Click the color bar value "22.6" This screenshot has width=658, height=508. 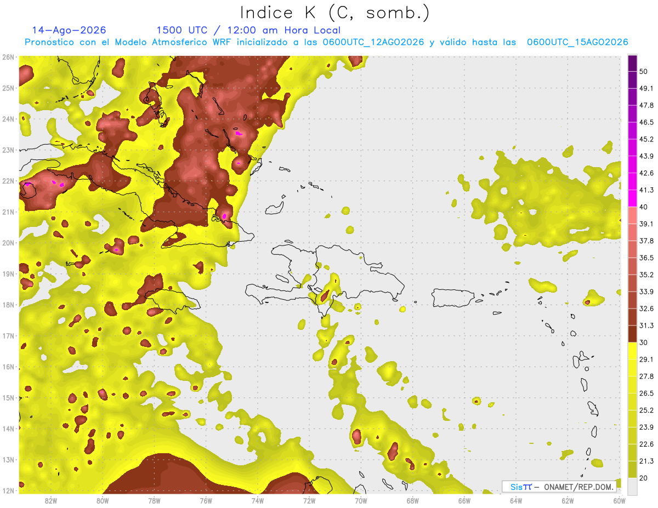pos(646,444)
